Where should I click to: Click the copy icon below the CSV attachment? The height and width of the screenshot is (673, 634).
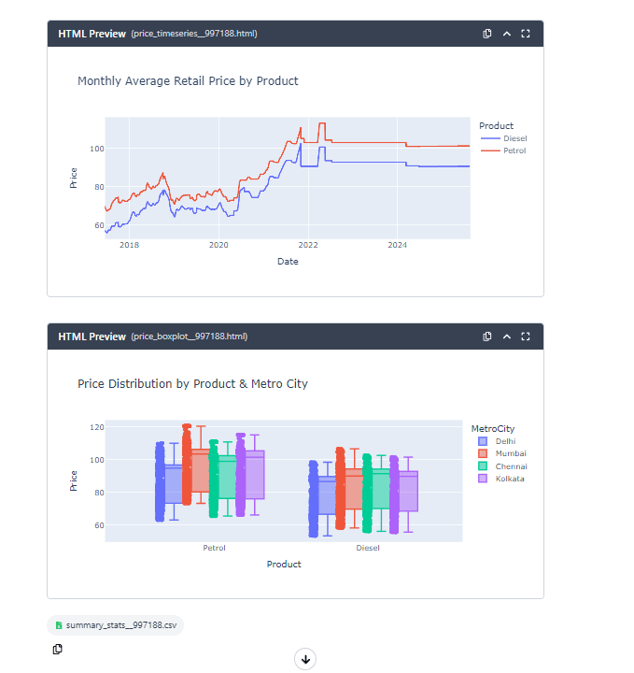(58, 649)
